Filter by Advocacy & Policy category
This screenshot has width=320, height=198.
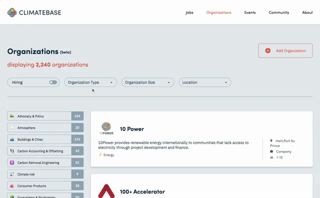pos(45,116)
